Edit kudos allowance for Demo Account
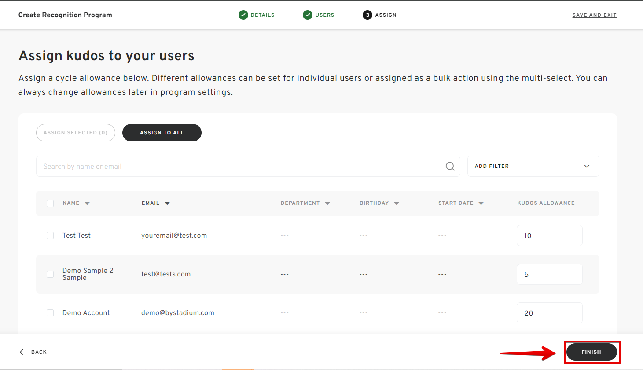643x370 pixels. pos(550,313)
